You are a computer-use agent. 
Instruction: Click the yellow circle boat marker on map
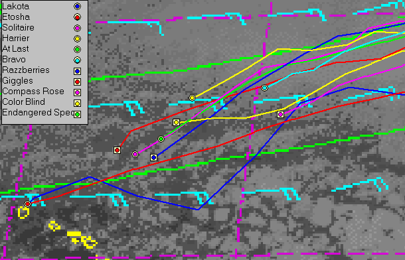click(192, 97)
